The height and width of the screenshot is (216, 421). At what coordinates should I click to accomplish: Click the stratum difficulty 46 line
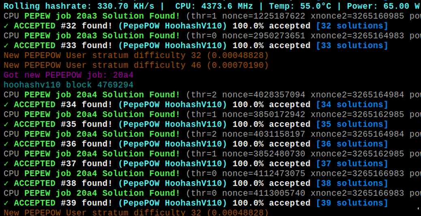[136, 65]
